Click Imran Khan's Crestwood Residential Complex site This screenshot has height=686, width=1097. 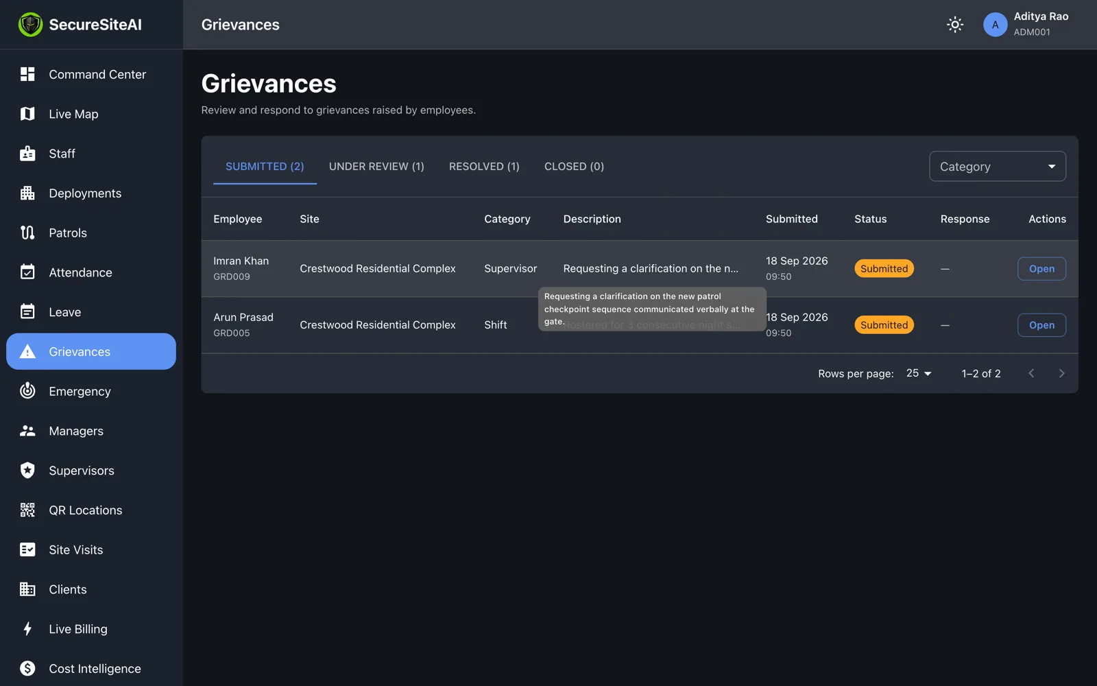[x=378, y=269]
